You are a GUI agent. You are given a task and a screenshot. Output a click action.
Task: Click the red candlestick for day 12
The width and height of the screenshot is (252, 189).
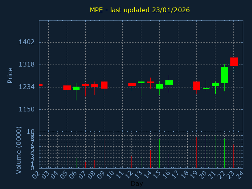132,84
